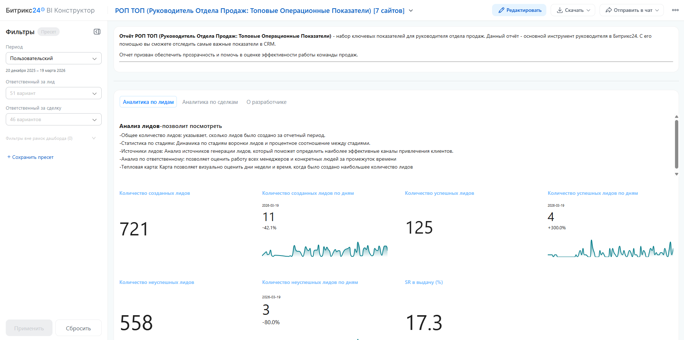684x340 pixels.
Task: Open the three-dots more options menu
Action: tap(675, 10)
